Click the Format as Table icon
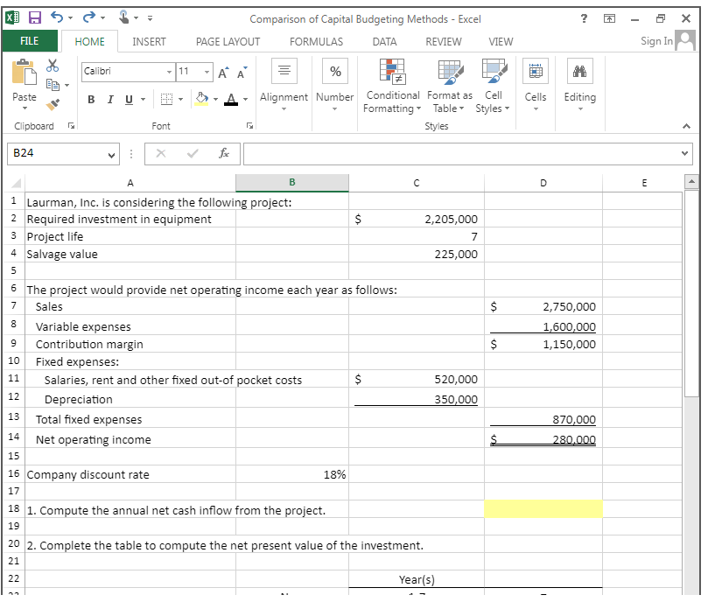Image resolution: width=708 pixels, height=602 pixels. [x=450, y=72]
